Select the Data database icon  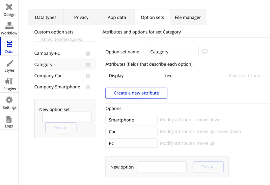click(x=9, y=44)
